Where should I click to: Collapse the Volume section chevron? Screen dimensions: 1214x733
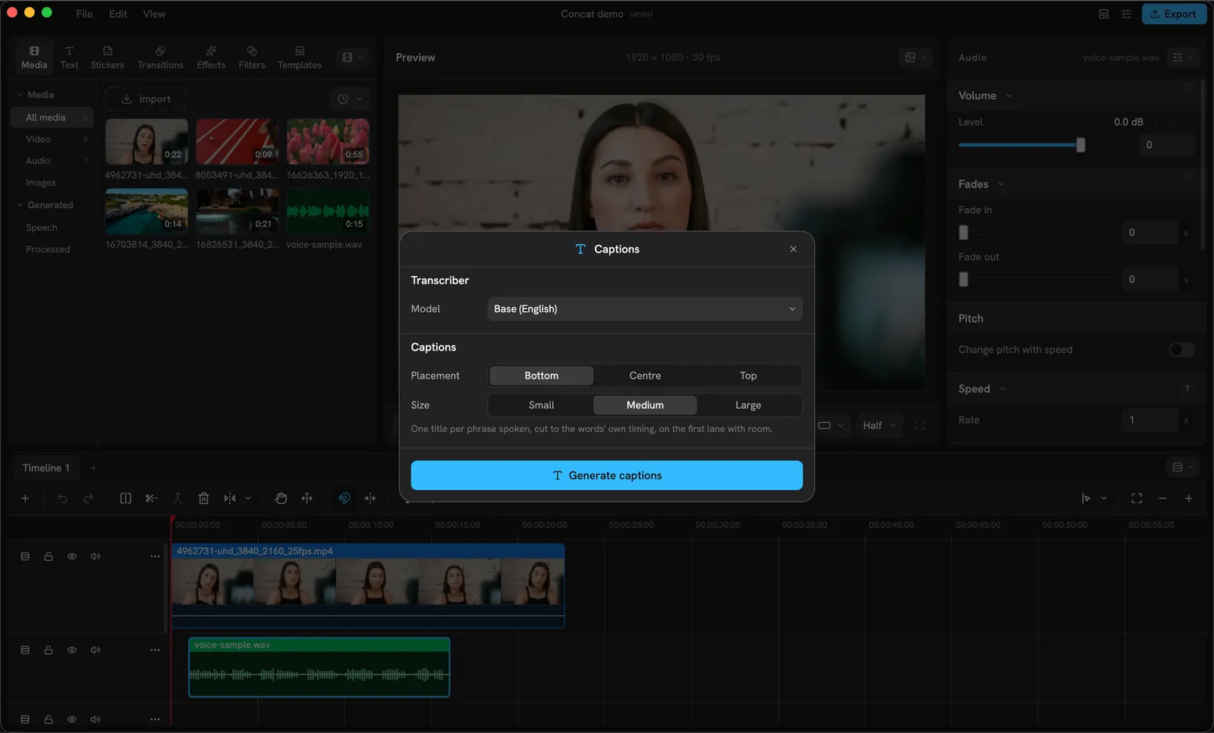[1009, 96]
